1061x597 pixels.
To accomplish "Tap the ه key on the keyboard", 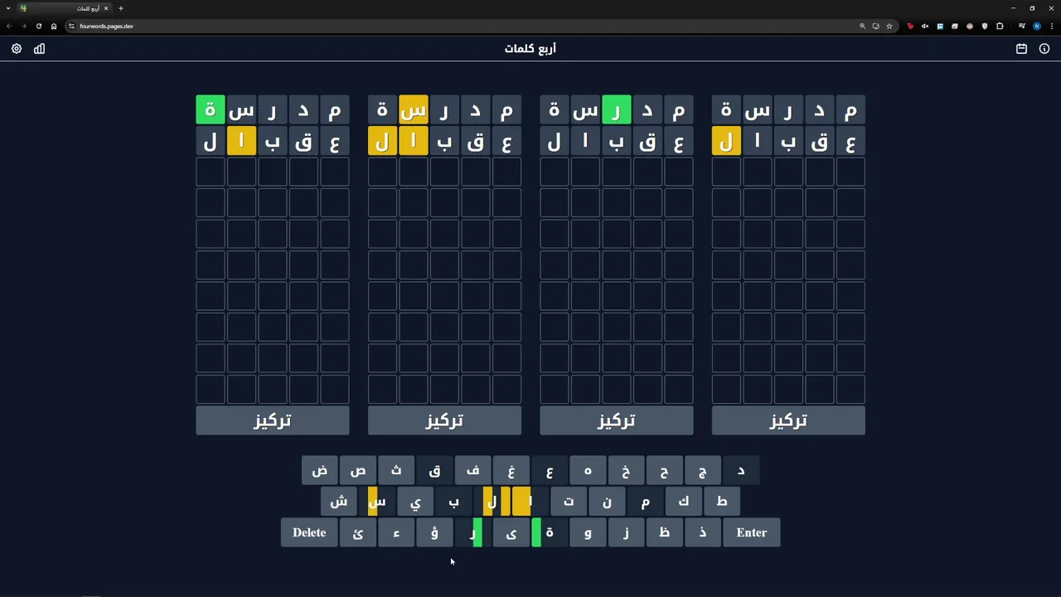I will point(588,470).
